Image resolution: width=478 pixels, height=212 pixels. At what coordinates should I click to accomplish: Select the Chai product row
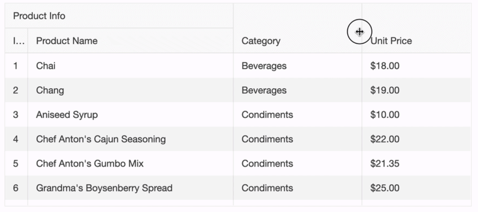[x=46, y=66]
